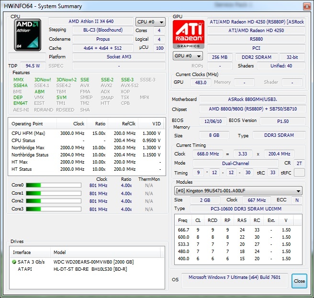Click the 94.5 W TDP field
The image size is (314, 298).
point(33,66)
